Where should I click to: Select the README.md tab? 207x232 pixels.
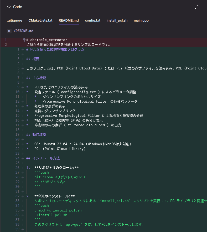pyautogui.click(x=69, y=21)
